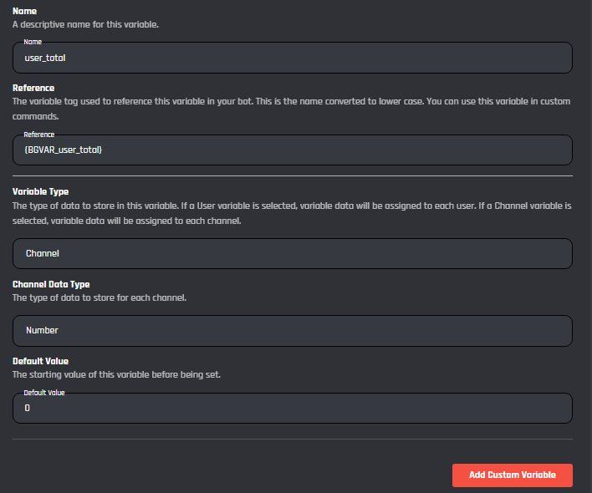592x493 pixels.
Task: Click the Name input containing user_total
Action: coord(293,58)
